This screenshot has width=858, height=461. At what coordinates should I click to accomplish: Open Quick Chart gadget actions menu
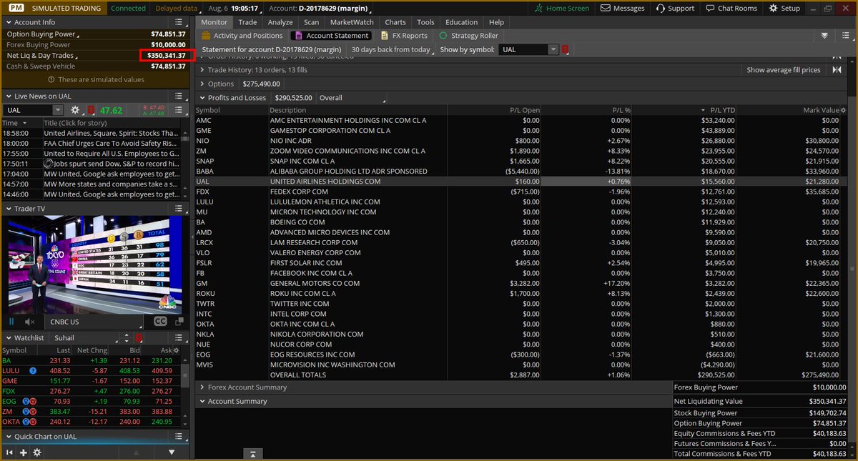click(x=180, y=437)
